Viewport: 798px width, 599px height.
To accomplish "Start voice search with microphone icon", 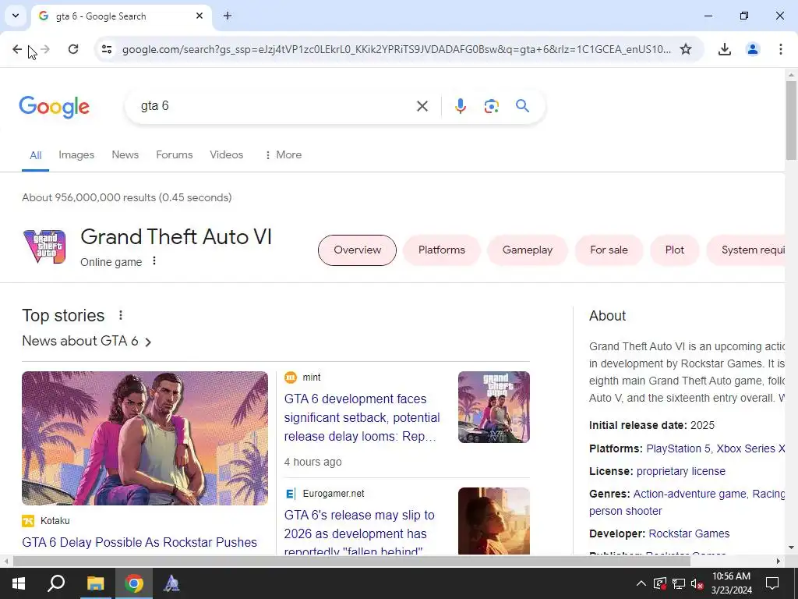I will (460, 106).
